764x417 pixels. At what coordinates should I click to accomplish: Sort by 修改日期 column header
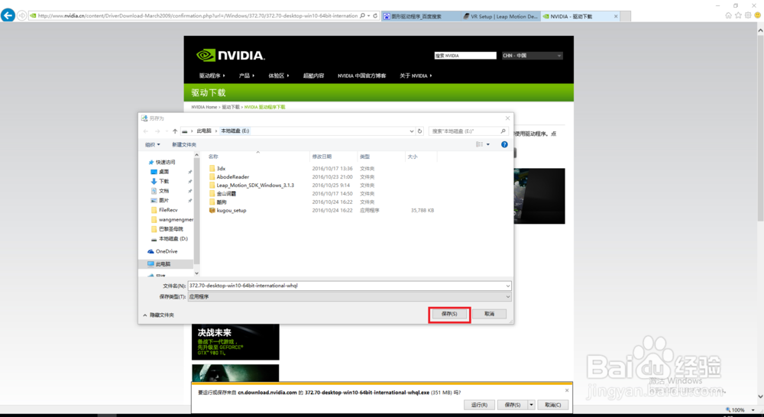[x=322, y=157]
